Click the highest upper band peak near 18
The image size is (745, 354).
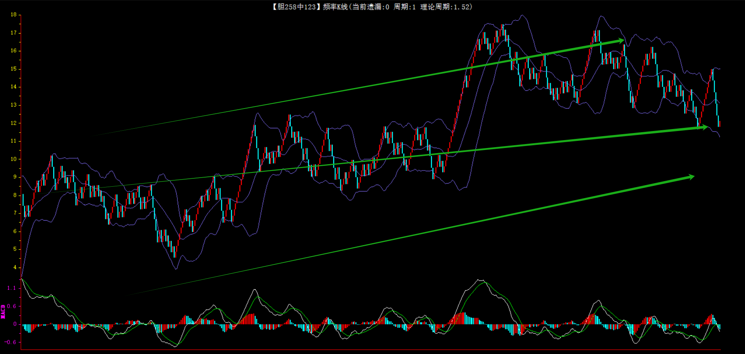[522, 16]
